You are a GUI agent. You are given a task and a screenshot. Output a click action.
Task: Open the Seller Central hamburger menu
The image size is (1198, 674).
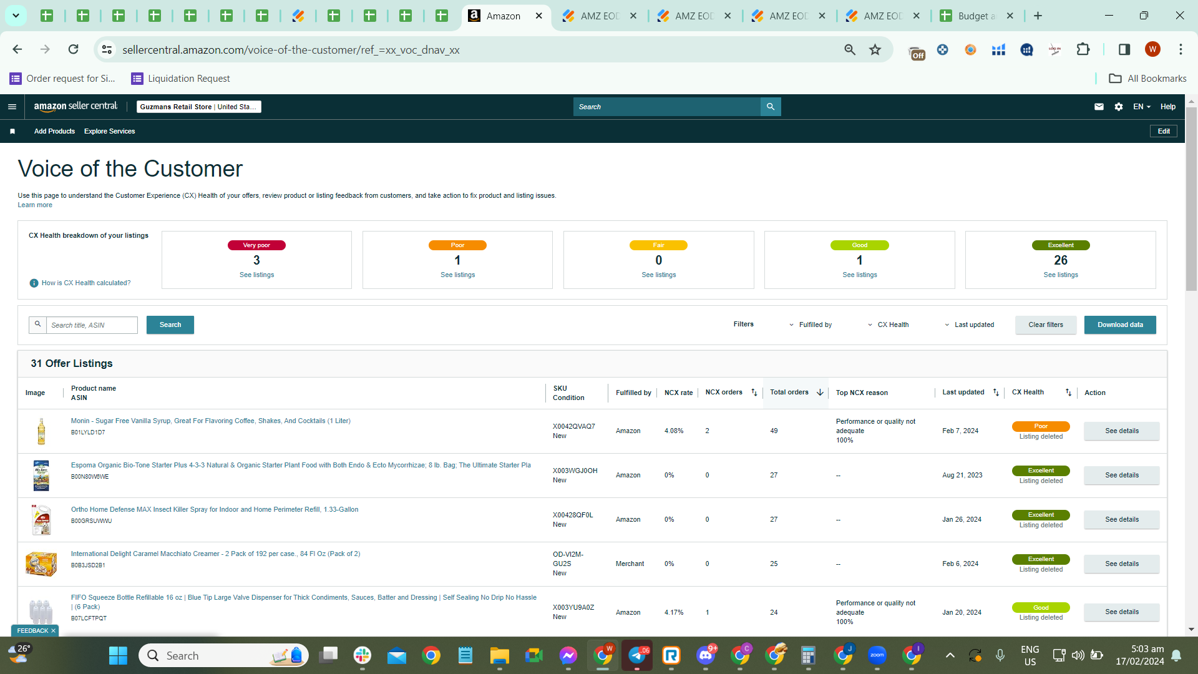point(12,107)
